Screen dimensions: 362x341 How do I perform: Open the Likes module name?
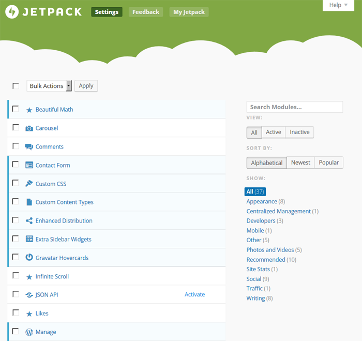click(x=42, y=313)
